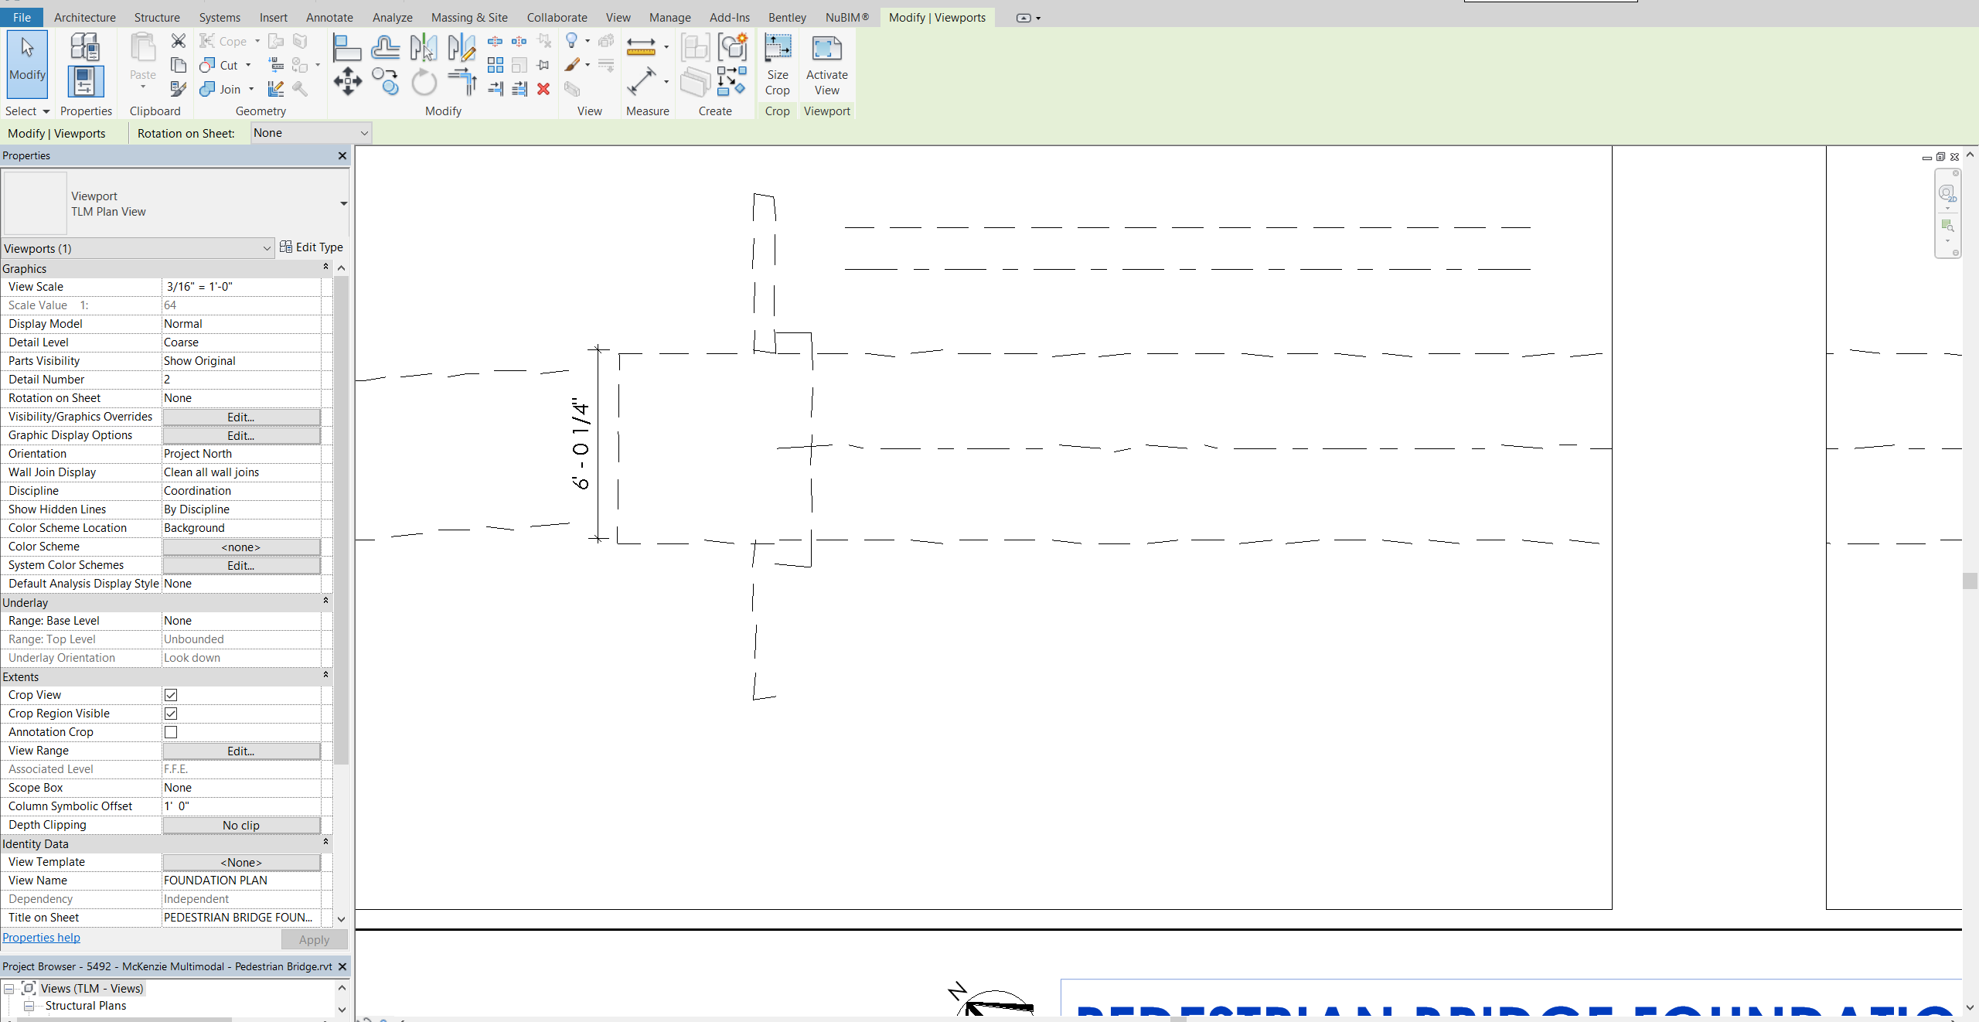Select the Move tool
The width and height of the screenshot is (1979, 1022).
[x=346, y=81]
